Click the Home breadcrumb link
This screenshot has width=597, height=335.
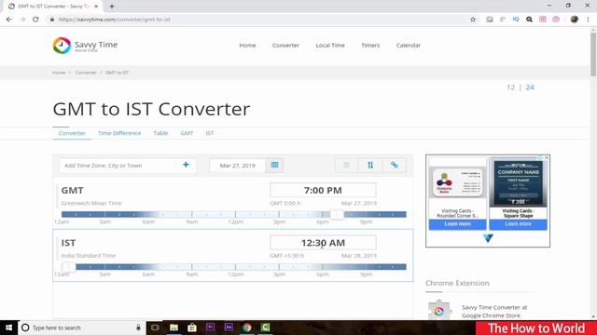59,73
